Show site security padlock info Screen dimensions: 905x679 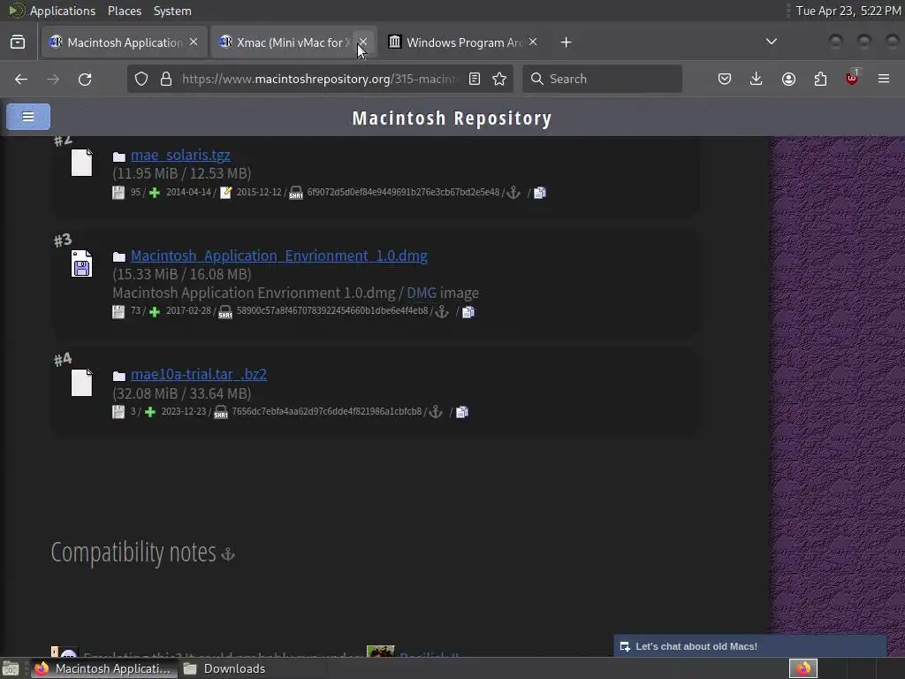tap(166, 79)
